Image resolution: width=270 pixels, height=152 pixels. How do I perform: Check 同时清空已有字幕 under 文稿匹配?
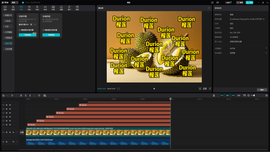click(43, 30)
